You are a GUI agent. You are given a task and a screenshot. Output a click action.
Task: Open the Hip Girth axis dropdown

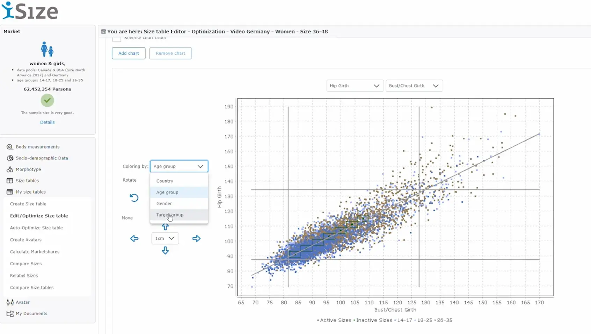point(355,86)
